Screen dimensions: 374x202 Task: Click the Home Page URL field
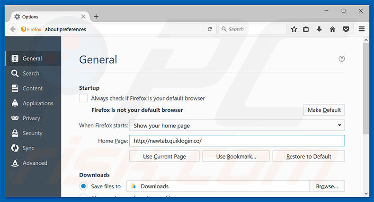(x=237, y=141)
